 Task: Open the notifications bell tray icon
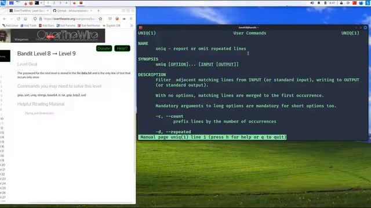pos(319,3)
